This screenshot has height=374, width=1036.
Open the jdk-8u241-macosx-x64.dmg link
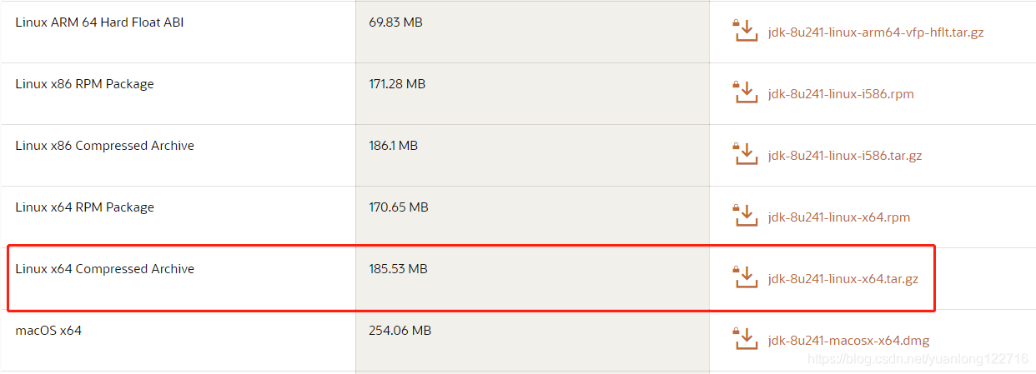click(848, 341)
